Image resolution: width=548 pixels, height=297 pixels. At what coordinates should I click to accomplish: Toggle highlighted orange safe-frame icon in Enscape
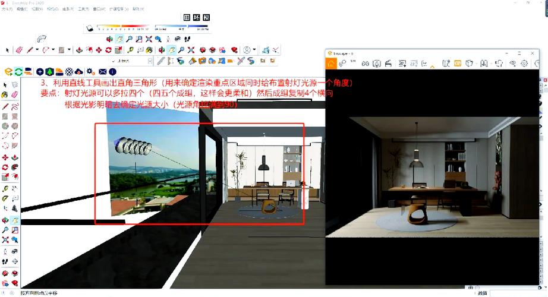coord(458,64)
